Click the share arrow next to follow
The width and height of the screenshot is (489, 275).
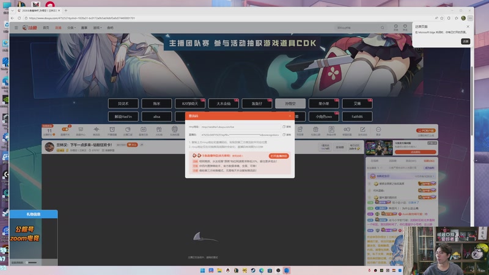tap(142, 145)
